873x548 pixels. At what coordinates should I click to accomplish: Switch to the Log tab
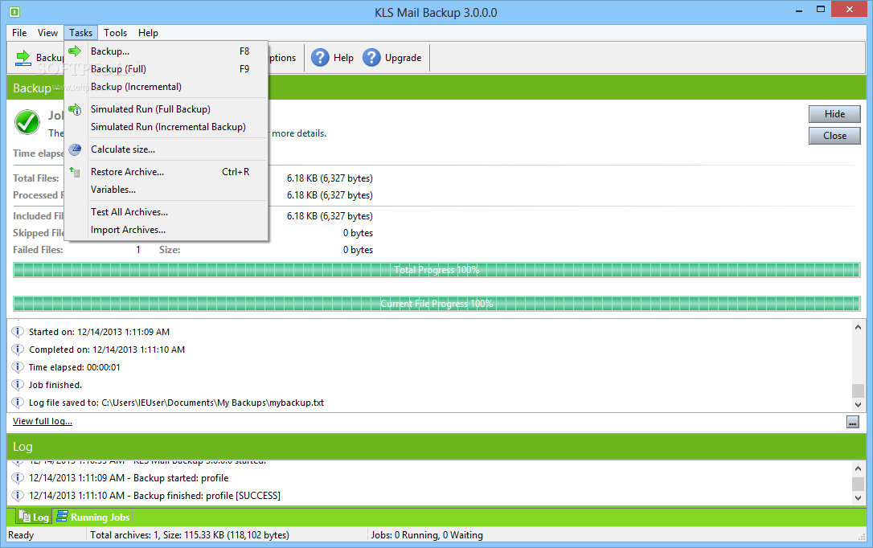34,517
